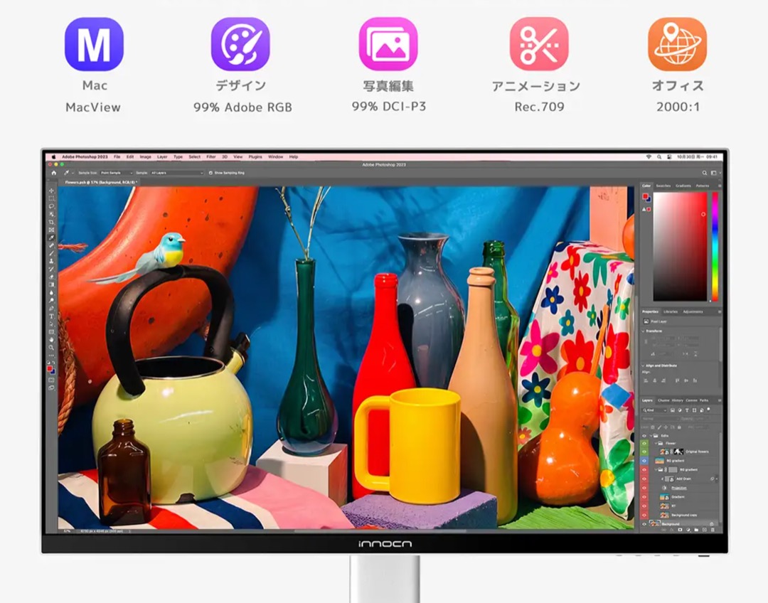The image size is (768, 603).
Task: Expand Add Grain layer options arrow
Action: point(717,479)
